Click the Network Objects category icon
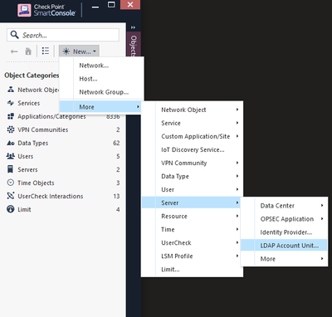Image resolution: width=332 pixels, height=317 pixels. [x=11, y=90]
